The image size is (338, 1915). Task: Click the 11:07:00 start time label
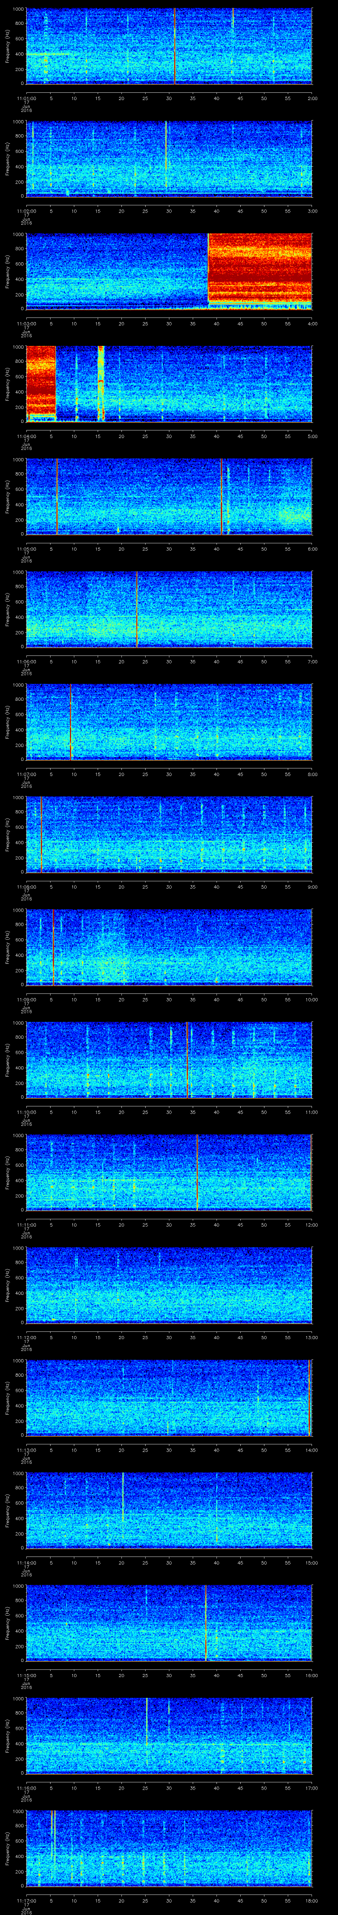tap(26, 774)
